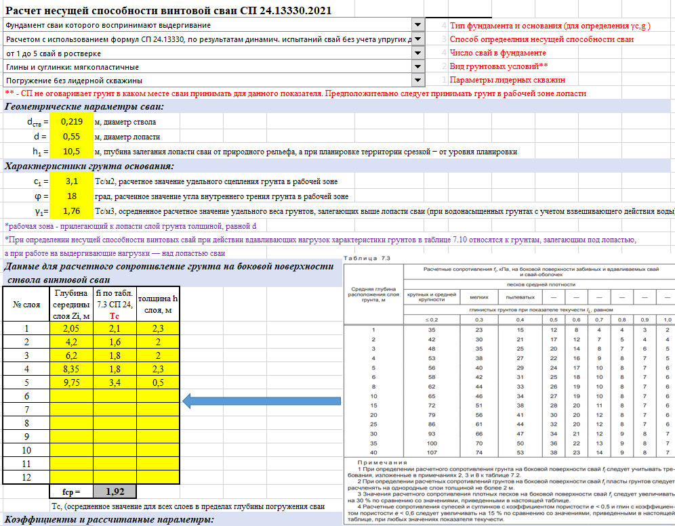
Task: Expand the bearing capacity calculation method dropdown
Action: pyautogui.click(x=418, y=39)
